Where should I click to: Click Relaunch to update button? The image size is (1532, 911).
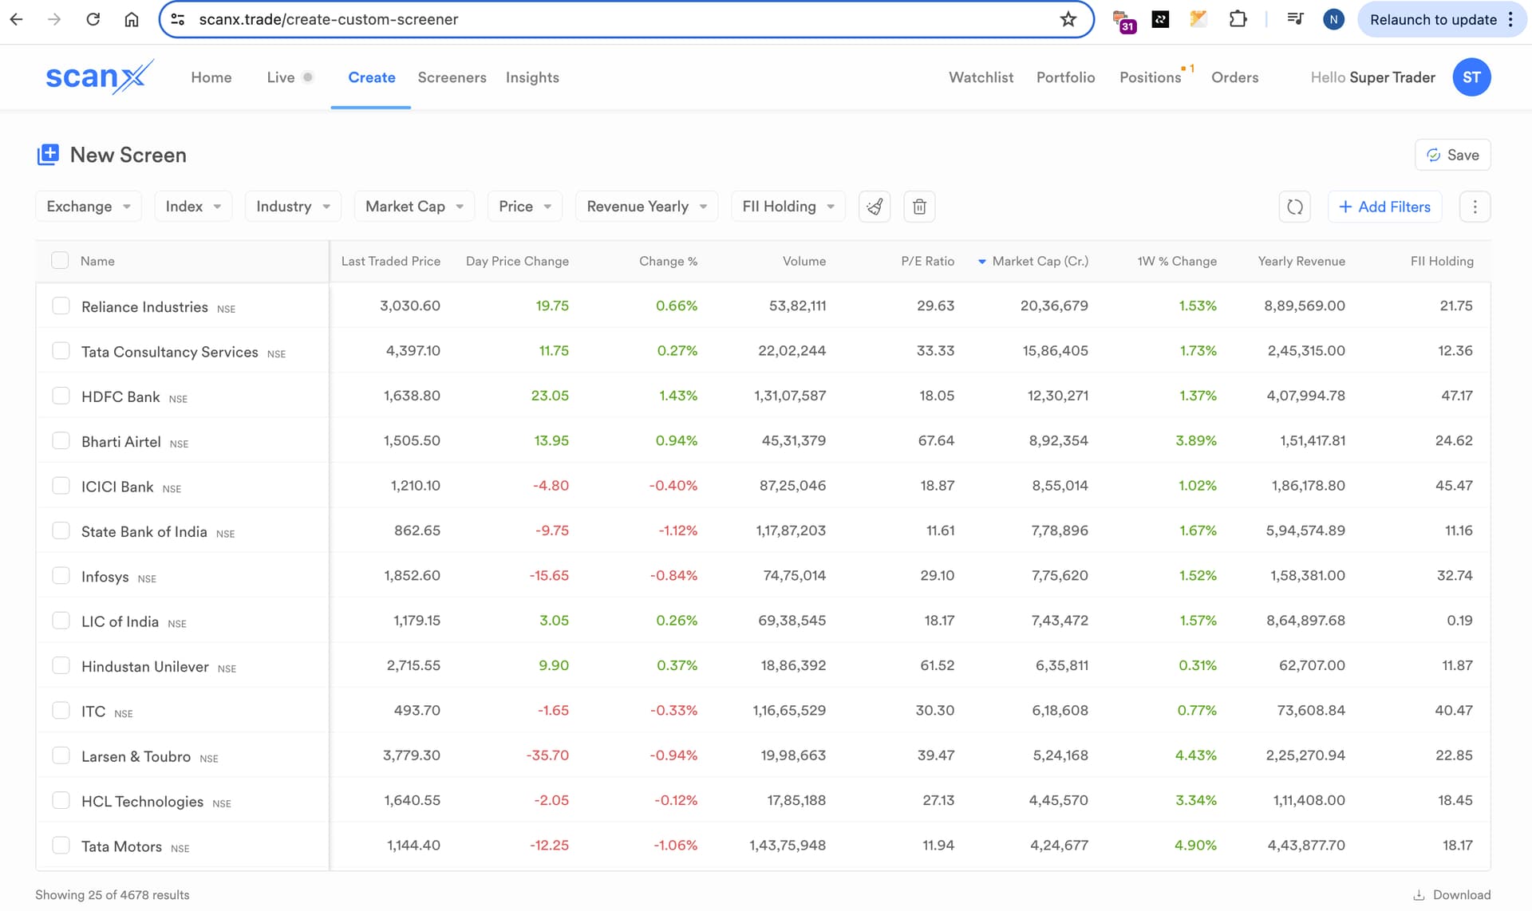(x=1442, y=19)
